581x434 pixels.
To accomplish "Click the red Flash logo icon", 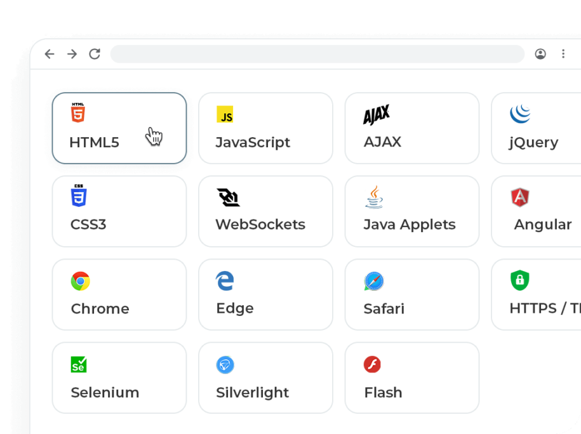I will [x=371, y=365].
